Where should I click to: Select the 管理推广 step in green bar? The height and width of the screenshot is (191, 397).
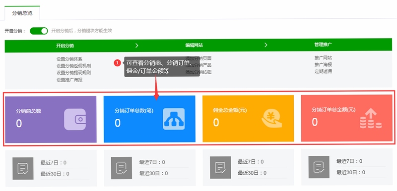tap(324, 45)
